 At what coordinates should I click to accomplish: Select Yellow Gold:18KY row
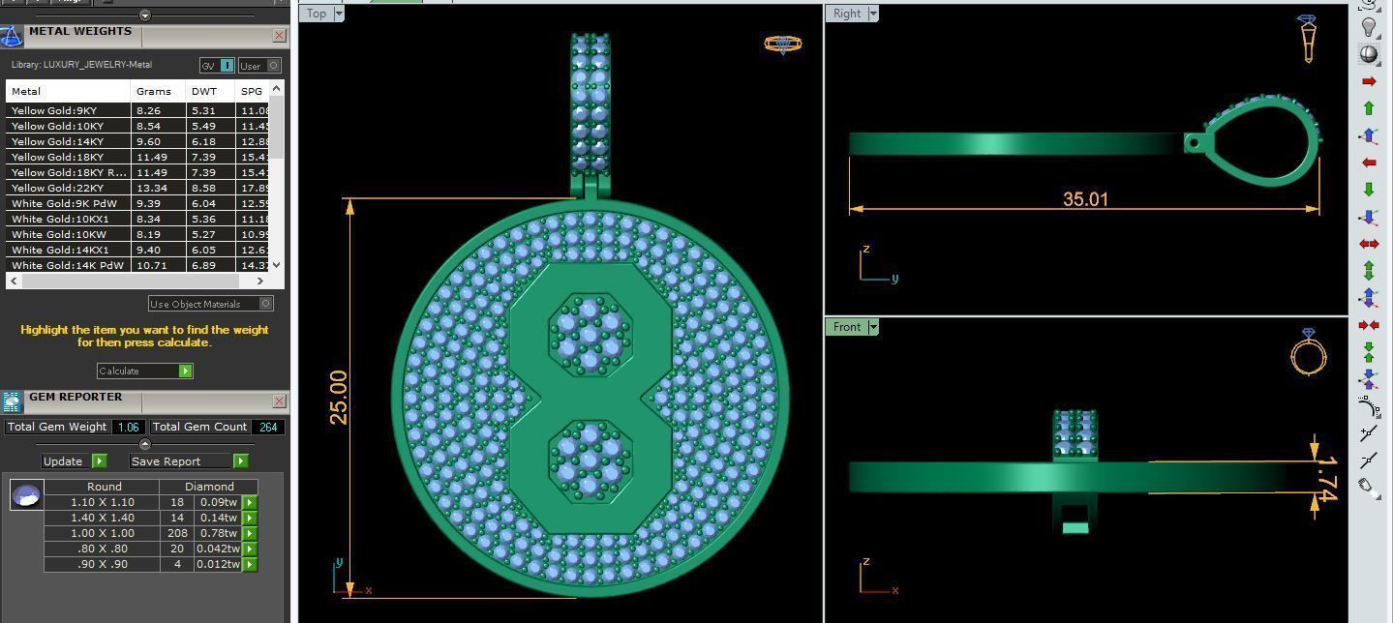coord(137,157)
